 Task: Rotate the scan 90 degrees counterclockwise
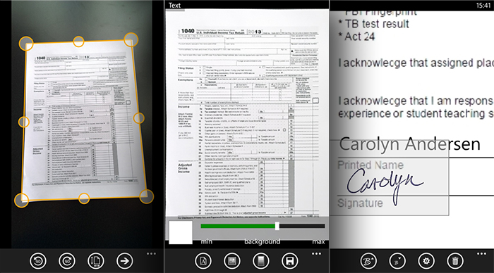click(38, 261)
